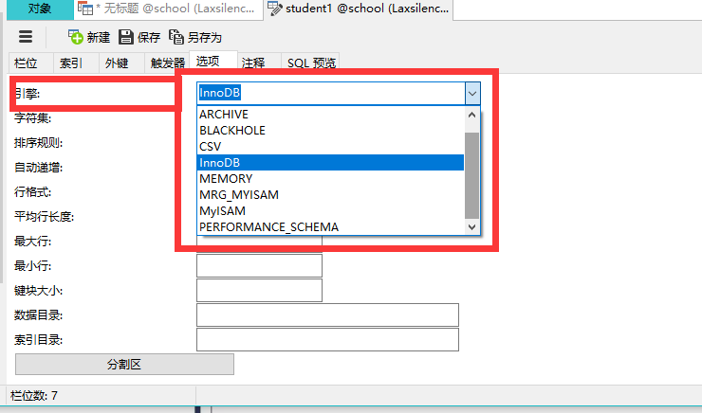Image resolution: width=702 pixels, height=413 pixels.
Task: Switch to the 无标题 @school table tab
Action: 168,9
